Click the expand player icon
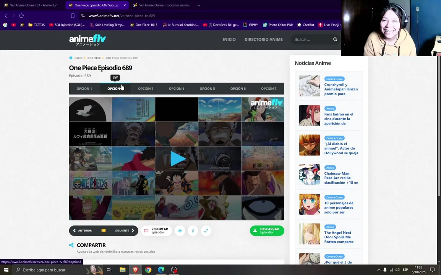441x275 pixels. tap(206, 231)
